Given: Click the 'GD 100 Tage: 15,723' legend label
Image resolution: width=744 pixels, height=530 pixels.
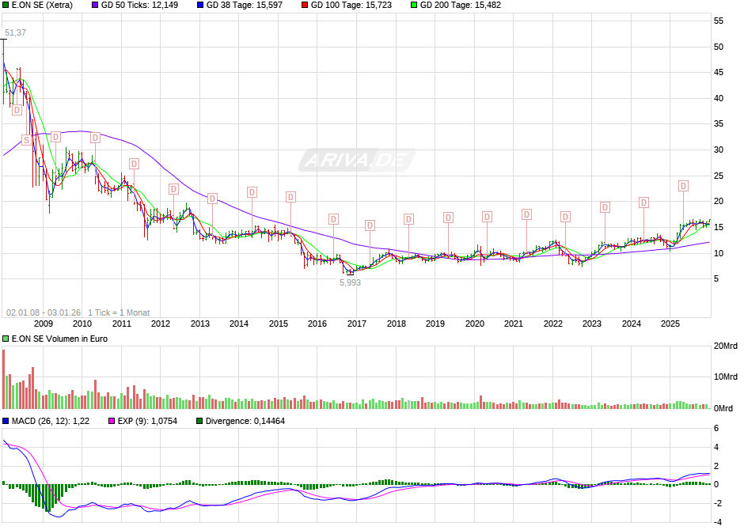Looking at the screenshot, I should click(x=351, y=6).
